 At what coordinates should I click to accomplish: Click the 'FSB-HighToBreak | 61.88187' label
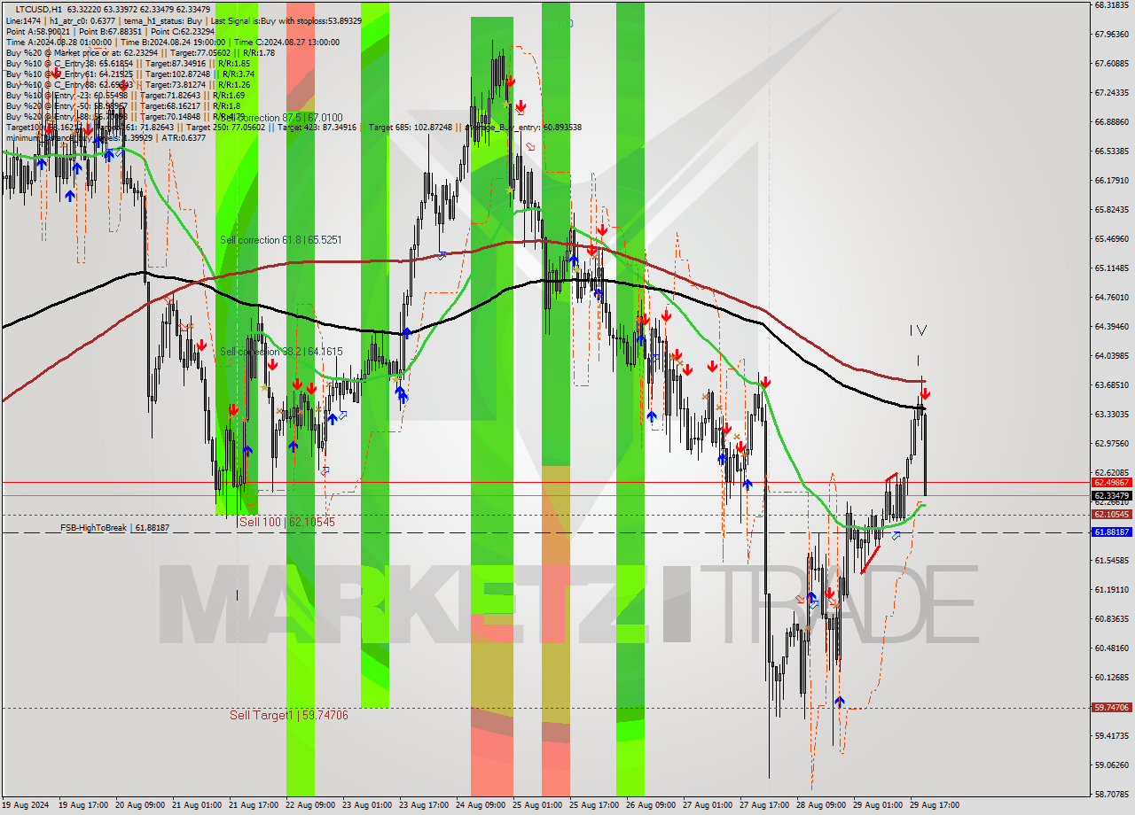[114, 528]
